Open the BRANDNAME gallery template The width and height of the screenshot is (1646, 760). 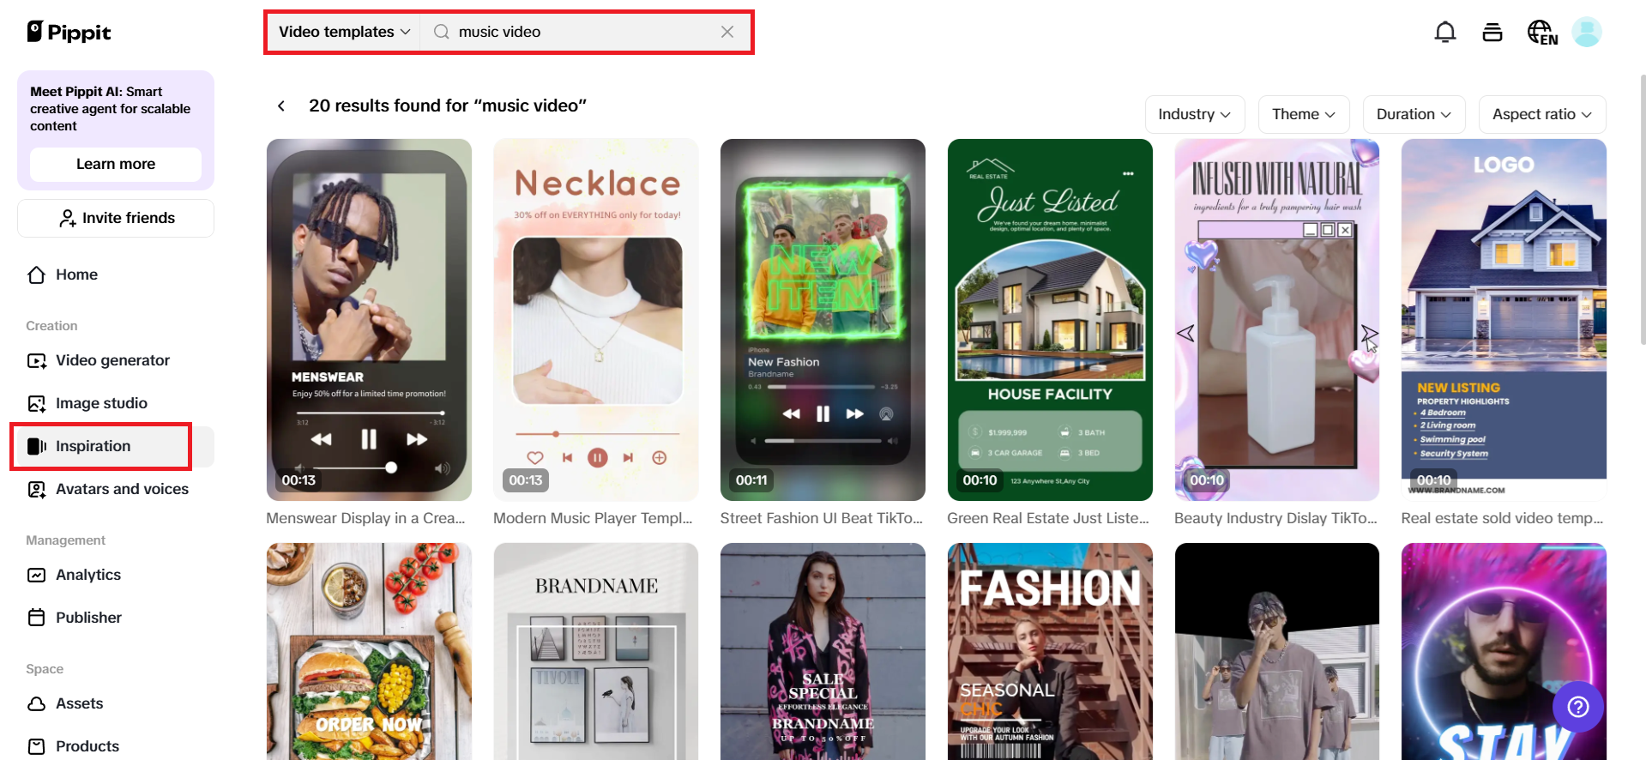click(596, 652)
